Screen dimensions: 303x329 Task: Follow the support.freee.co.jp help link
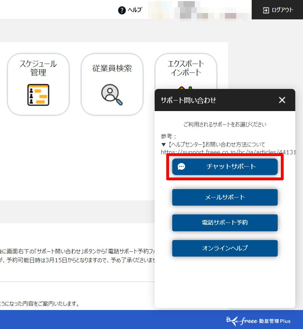(x=228, y=152)
